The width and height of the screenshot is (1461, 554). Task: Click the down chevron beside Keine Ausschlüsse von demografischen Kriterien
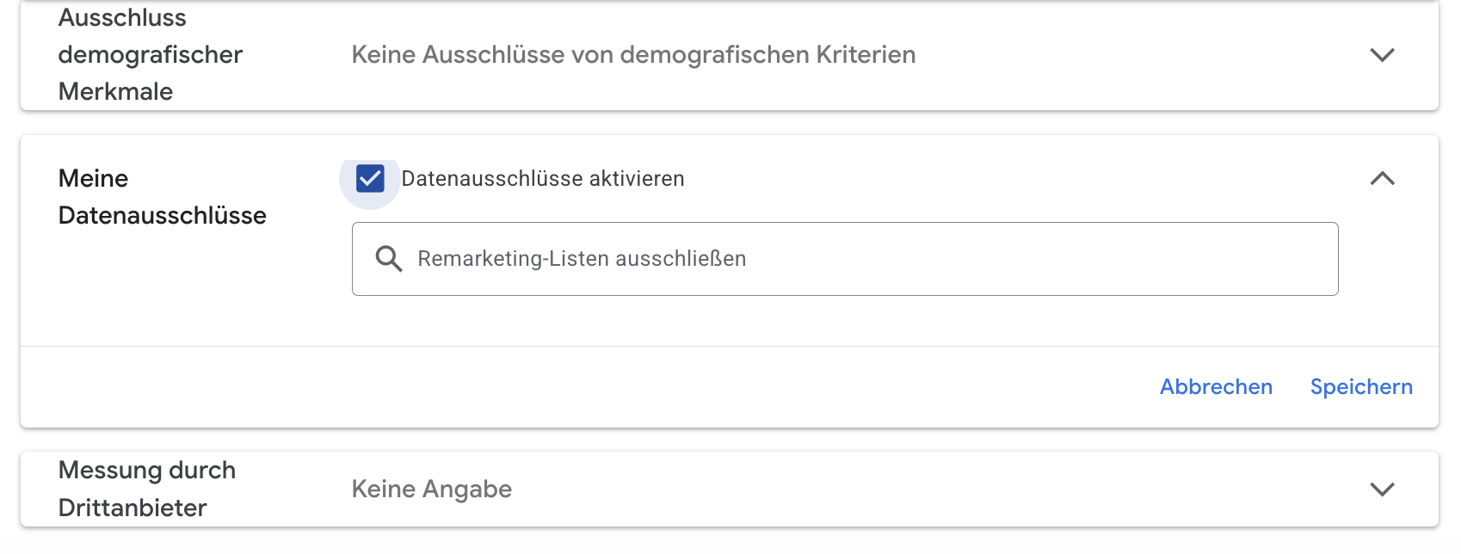(x=1382, y=55)
